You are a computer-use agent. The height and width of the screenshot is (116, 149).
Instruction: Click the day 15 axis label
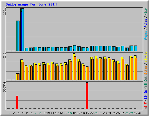(70, 113)
